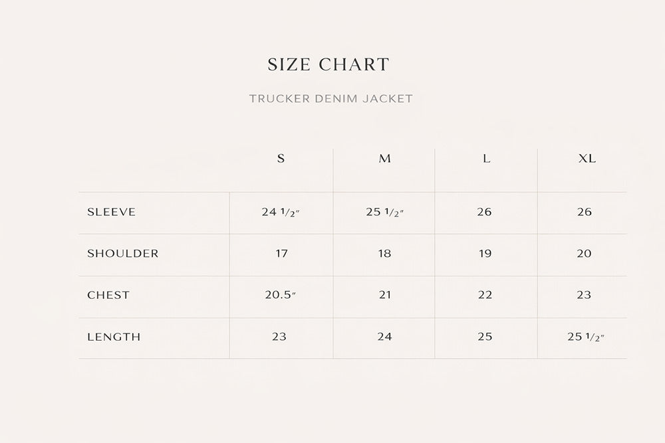Select the M size column header

tap(385, 159)
